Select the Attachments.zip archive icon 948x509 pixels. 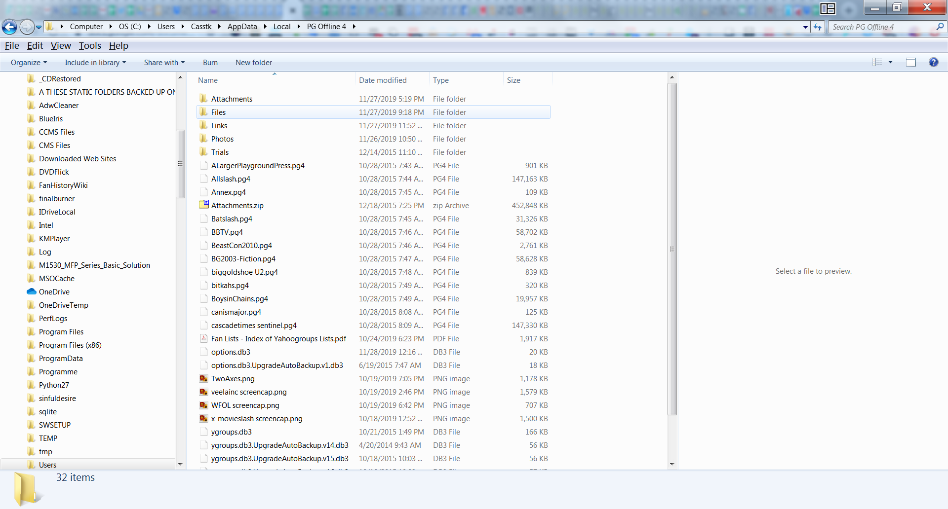tap(203, 205)
